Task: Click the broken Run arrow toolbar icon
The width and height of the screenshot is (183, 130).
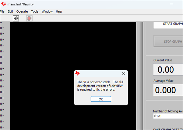Action: [x=16, y=18]
